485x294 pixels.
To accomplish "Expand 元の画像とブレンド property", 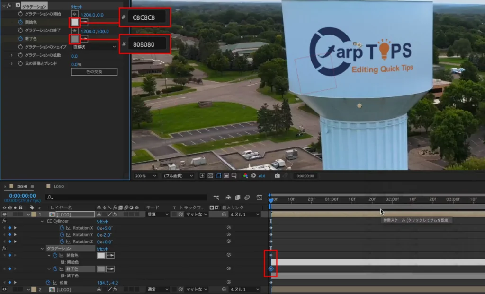I will 12,64.
